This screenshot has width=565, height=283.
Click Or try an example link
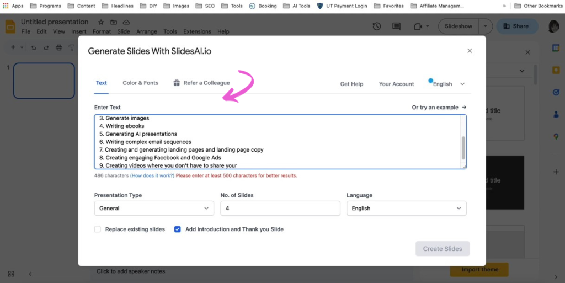click(439, 107)
